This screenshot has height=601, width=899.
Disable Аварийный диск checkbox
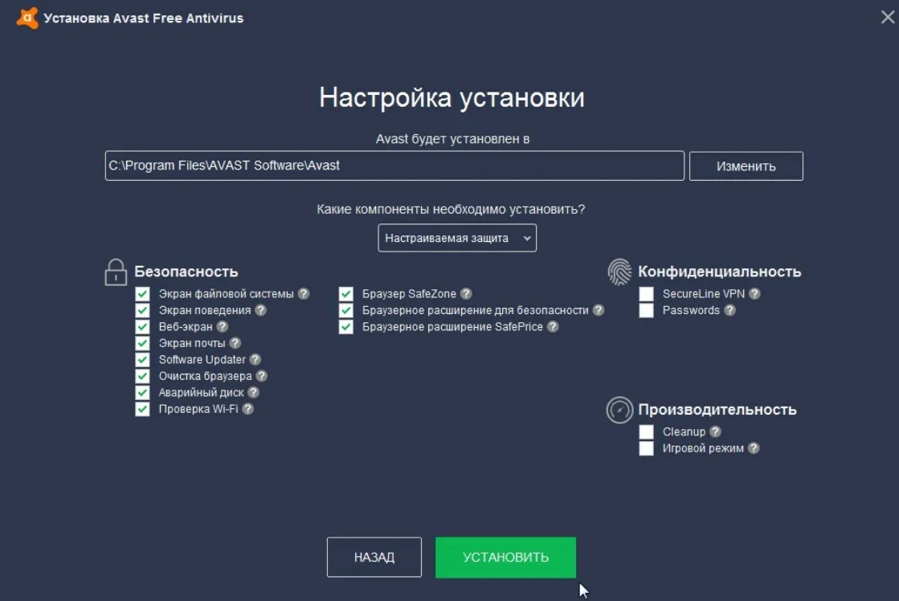pyautogui.click(x=142, y=393)
